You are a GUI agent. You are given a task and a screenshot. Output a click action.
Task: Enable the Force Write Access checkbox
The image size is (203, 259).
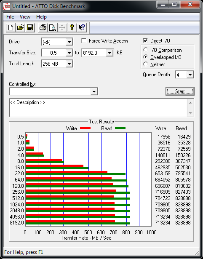click(x=84, y=41)
